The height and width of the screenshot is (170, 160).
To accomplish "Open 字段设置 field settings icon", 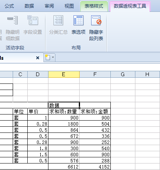I will (x=33, y=20).
